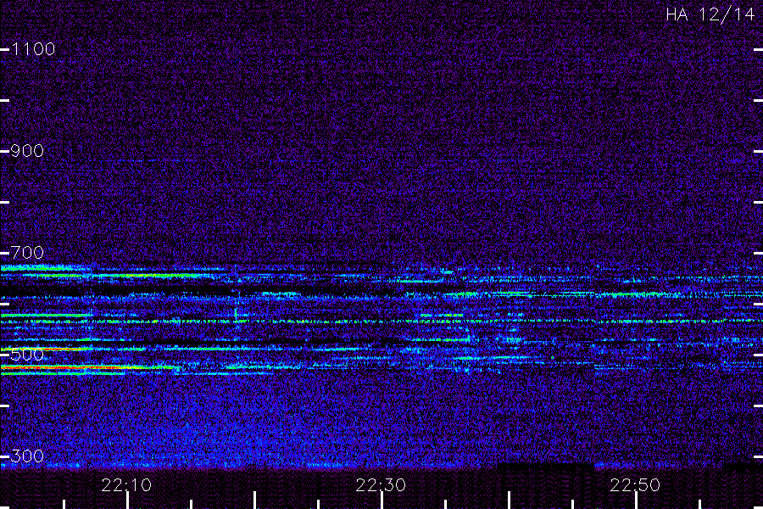The image size is (763, 509).
Task: Click the 22:10 time axis label
Action: [126, 485]
